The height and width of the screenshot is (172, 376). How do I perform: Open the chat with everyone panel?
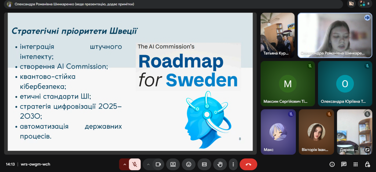pos(344,164)
